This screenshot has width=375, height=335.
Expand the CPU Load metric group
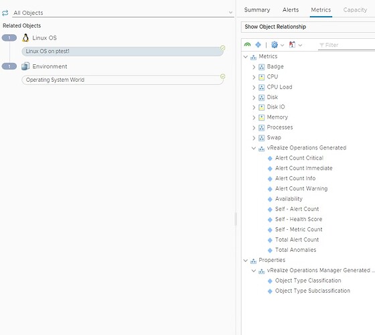254,88
